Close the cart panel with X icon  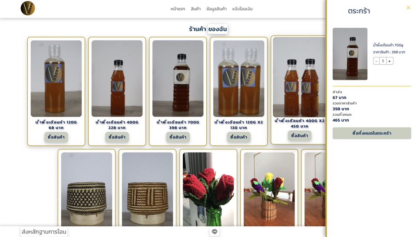408,8
